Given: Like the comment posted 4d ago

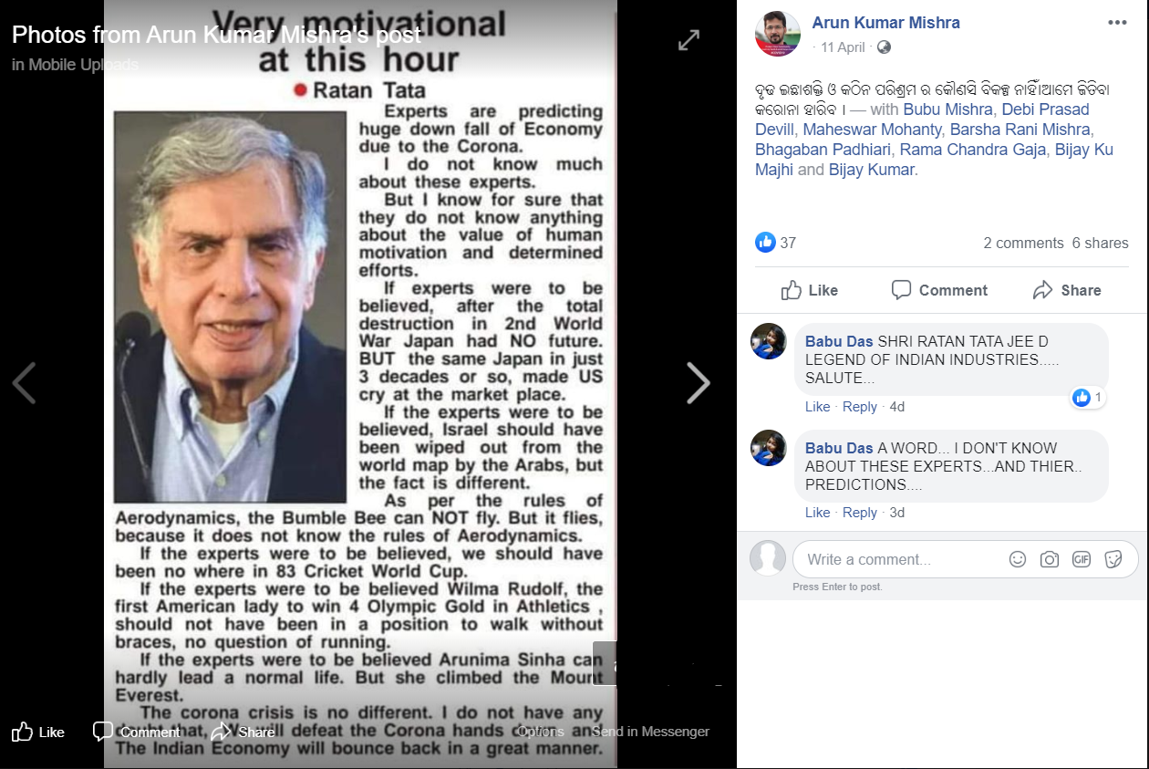Looking at the screenshot, I should coord(817,407).
